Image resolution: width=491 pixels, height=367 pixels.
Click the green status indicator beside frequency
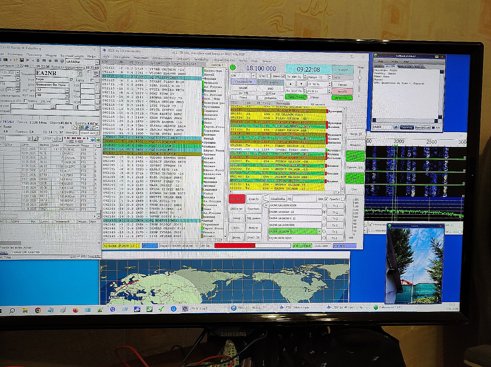tap(233, 68)
